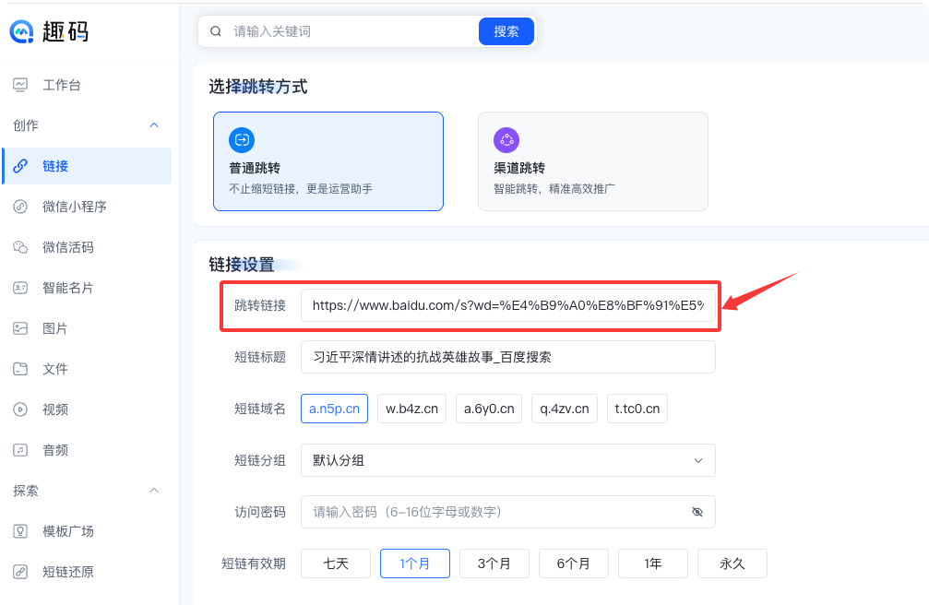The width and height of the screenshot is (929, 605).
Task: Click the 搜索 button
Action: click(x=506, y=30)
